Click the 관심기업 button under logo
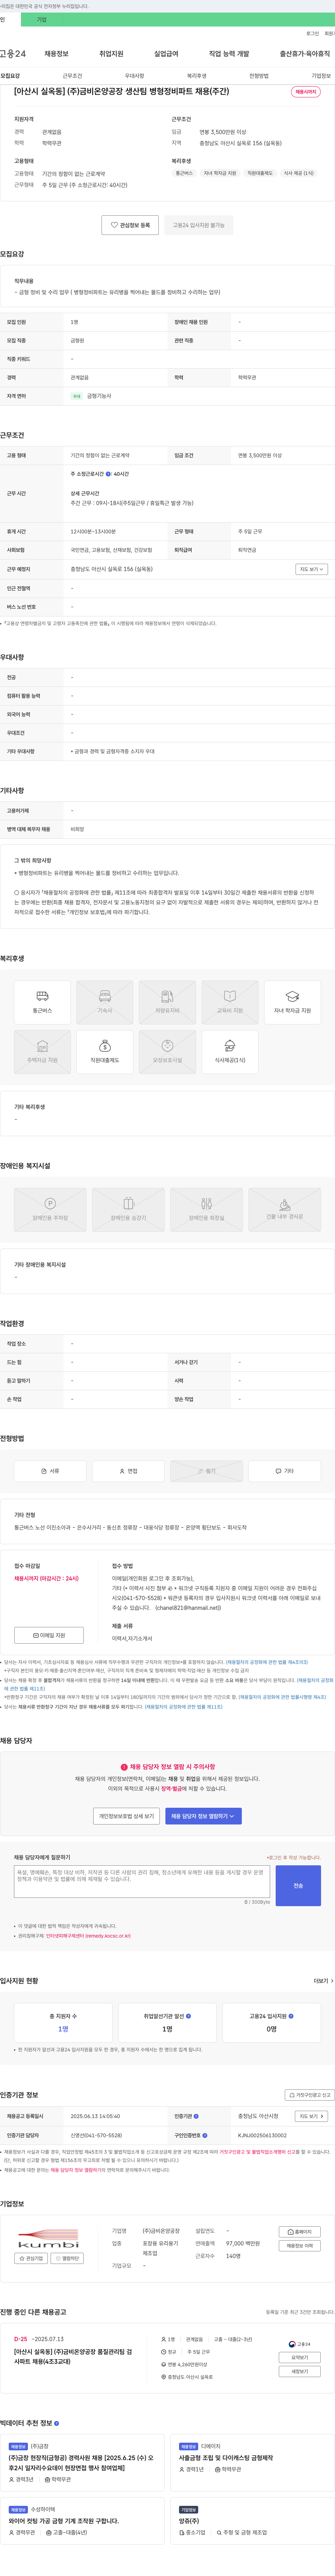 click(31, 2258)
